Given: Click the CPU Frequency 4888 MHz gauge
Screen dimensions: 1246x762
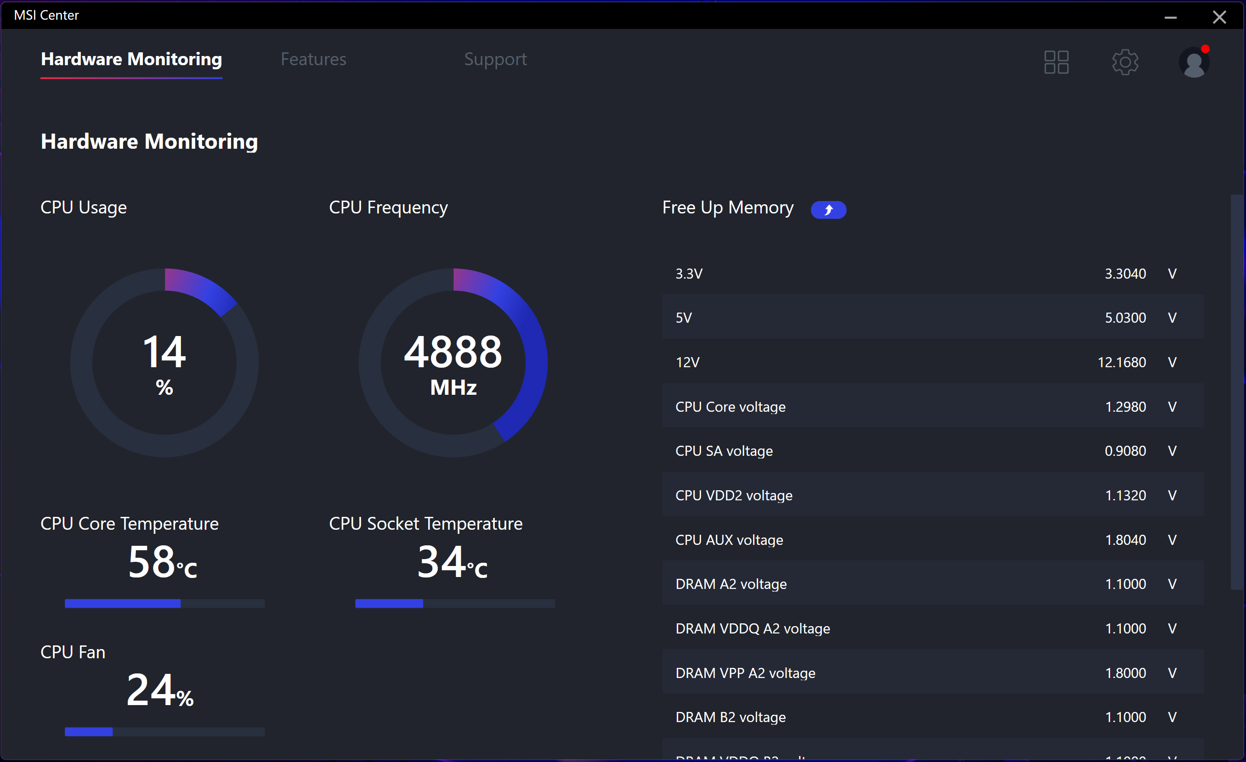Looking at the screenshot, I should coord(453,363).
